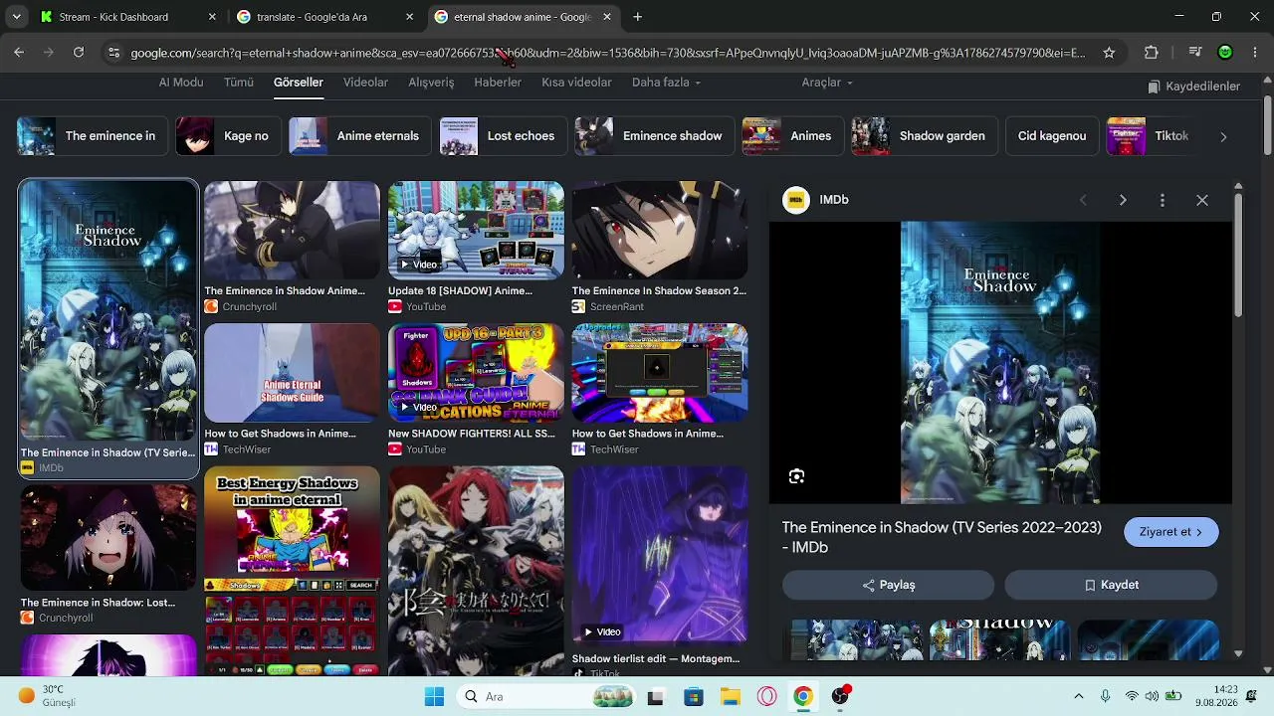The width and height of the screenshot is (1274, 716).
Task: Select the Tümü search tab
Action: 239,83
